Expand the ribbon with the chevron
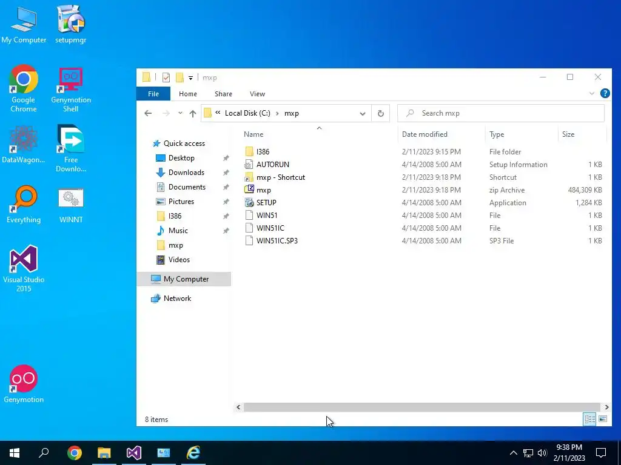 [x=592, y=94]
